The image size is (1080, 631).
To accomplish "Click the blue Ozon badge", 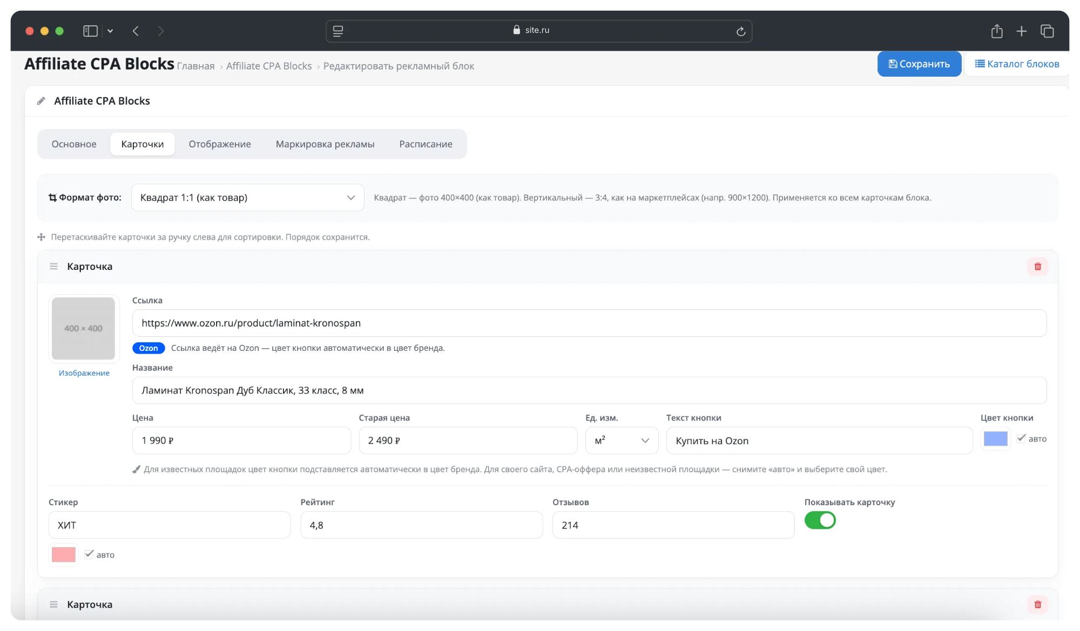I will [148, 348].
